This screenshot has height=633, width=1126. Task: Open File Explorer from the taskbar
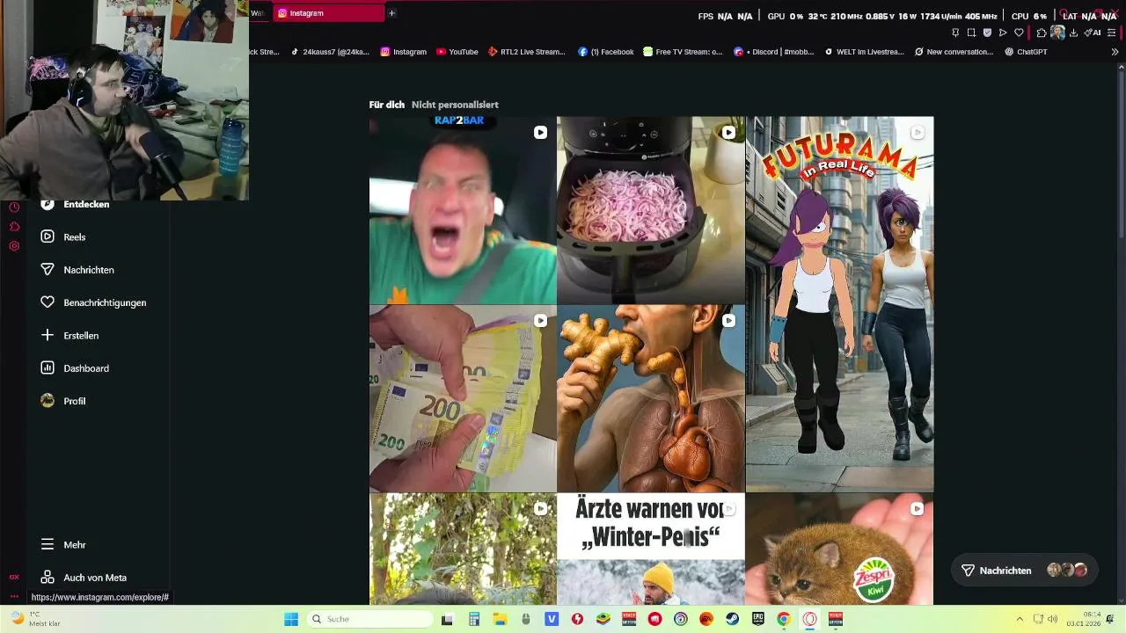[x=500, y=619]
